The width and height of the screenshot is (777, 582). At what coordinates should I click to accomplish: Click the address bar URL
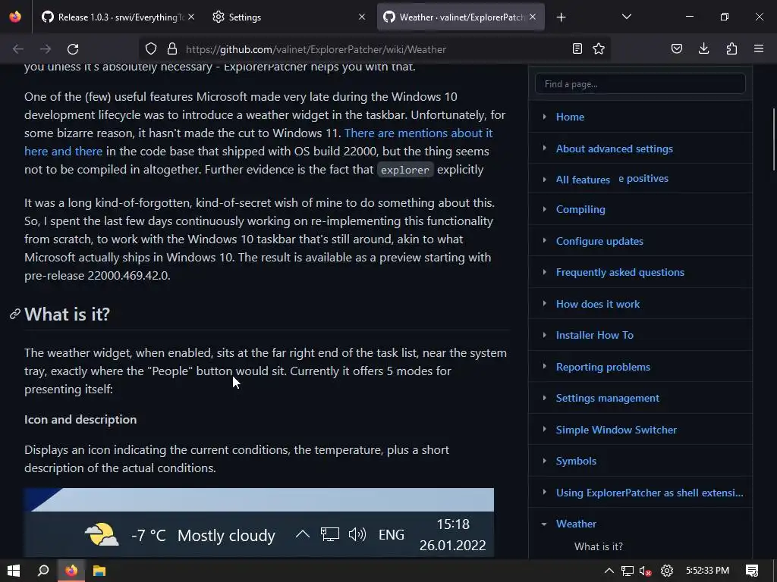[x=316, y=49]
